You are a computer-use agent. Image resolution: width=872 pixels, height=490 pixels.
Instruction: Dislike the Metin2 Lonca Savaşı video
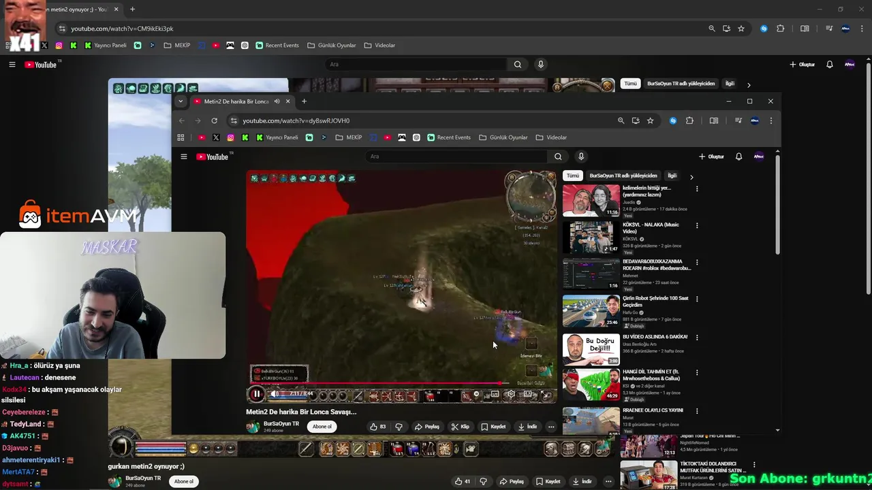(399, 427)
